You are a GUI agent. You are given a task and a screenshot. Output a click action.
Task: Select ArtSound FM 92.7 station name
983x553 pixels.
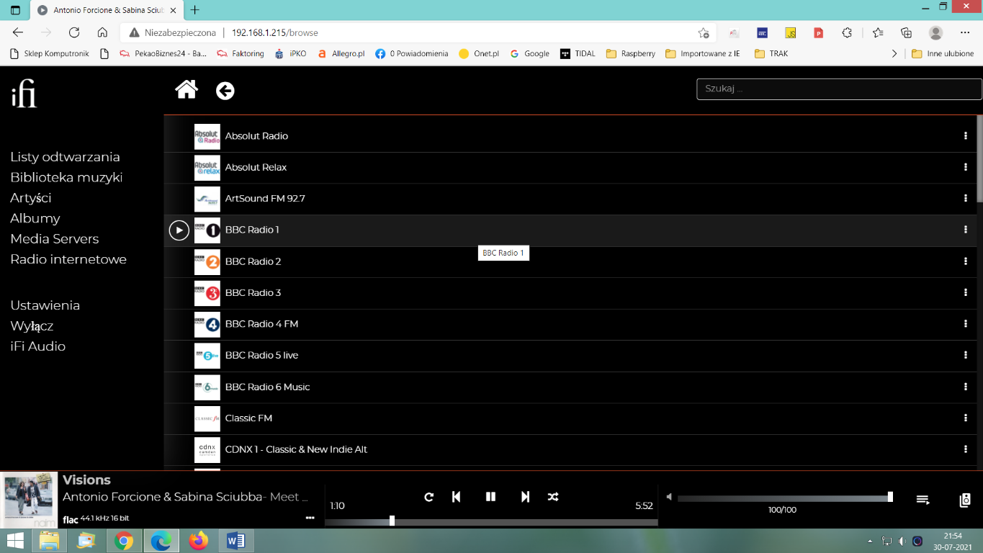tap(265, 199)
